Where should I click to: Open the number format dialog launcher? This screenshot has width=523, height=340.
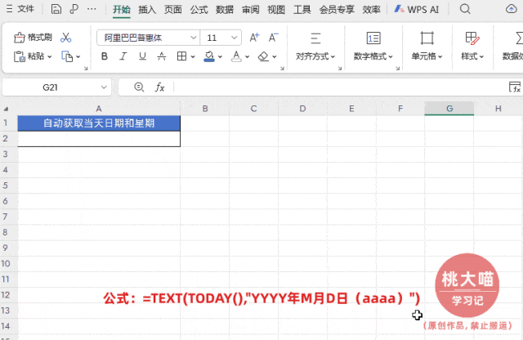click(398, 69)
